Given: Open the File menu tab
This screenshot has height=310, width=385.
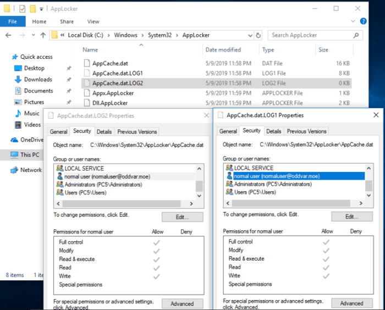Looking at the screenshot, I should [x=12, y=21].
